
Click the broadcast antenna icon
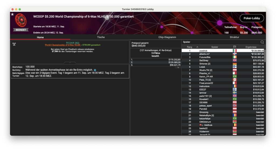14,44
